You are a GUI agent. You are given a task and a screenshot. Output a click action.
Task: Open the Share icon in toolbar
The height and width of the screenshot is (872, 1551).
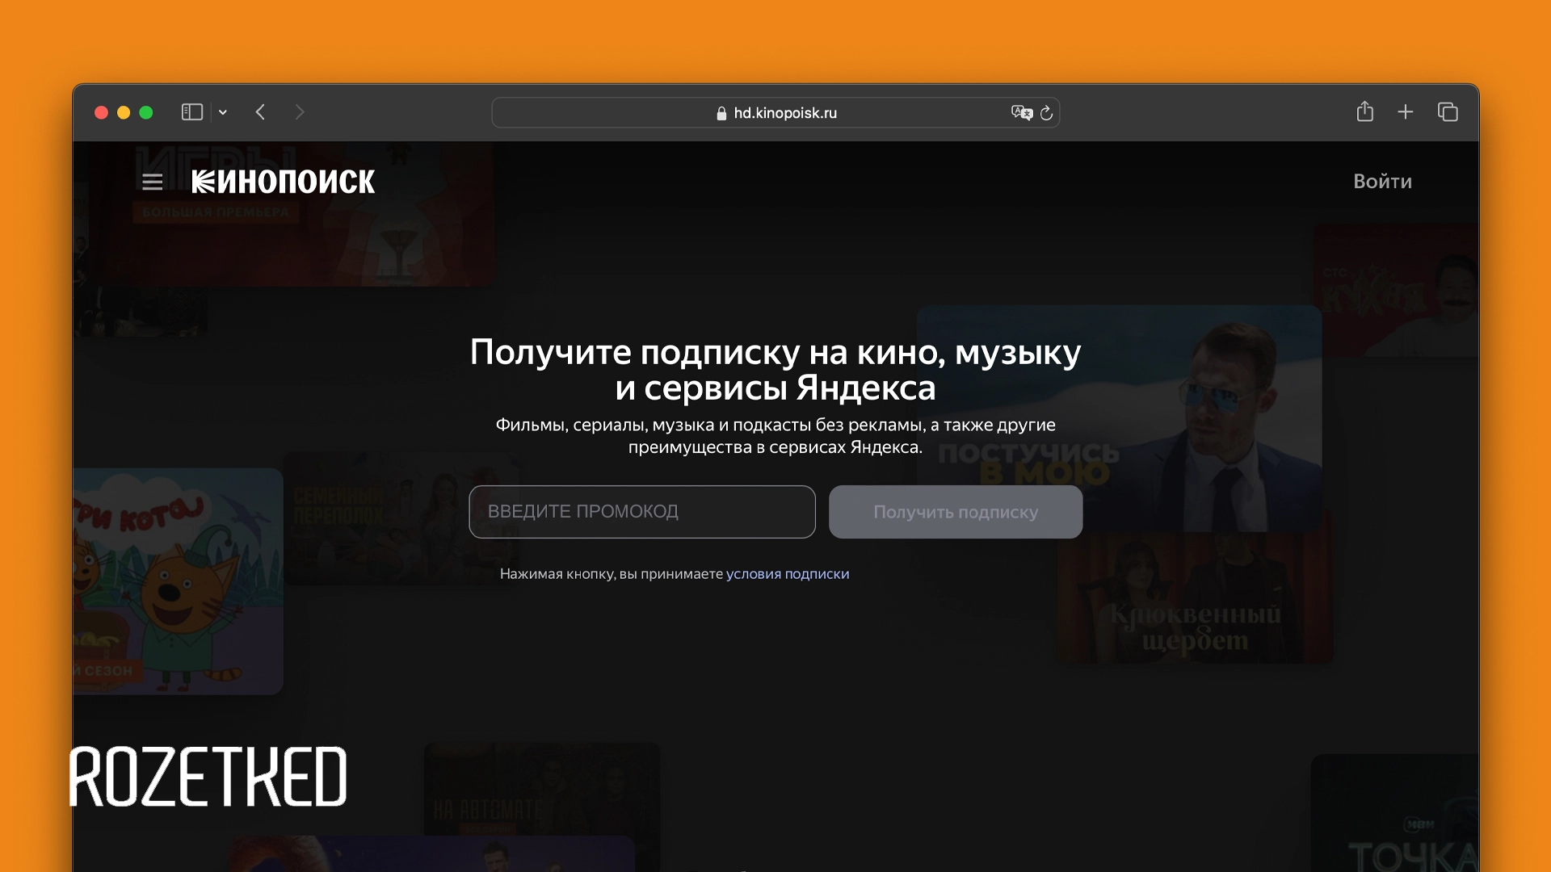pyautogui.click(x=1364, y=111)
